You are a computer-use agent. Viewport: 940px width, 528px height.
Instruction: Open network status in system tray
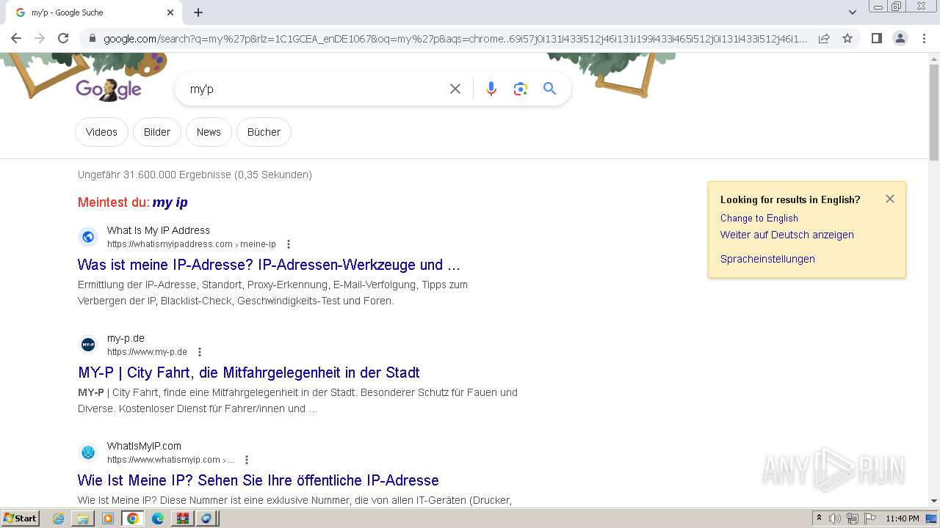coord(853,518)
